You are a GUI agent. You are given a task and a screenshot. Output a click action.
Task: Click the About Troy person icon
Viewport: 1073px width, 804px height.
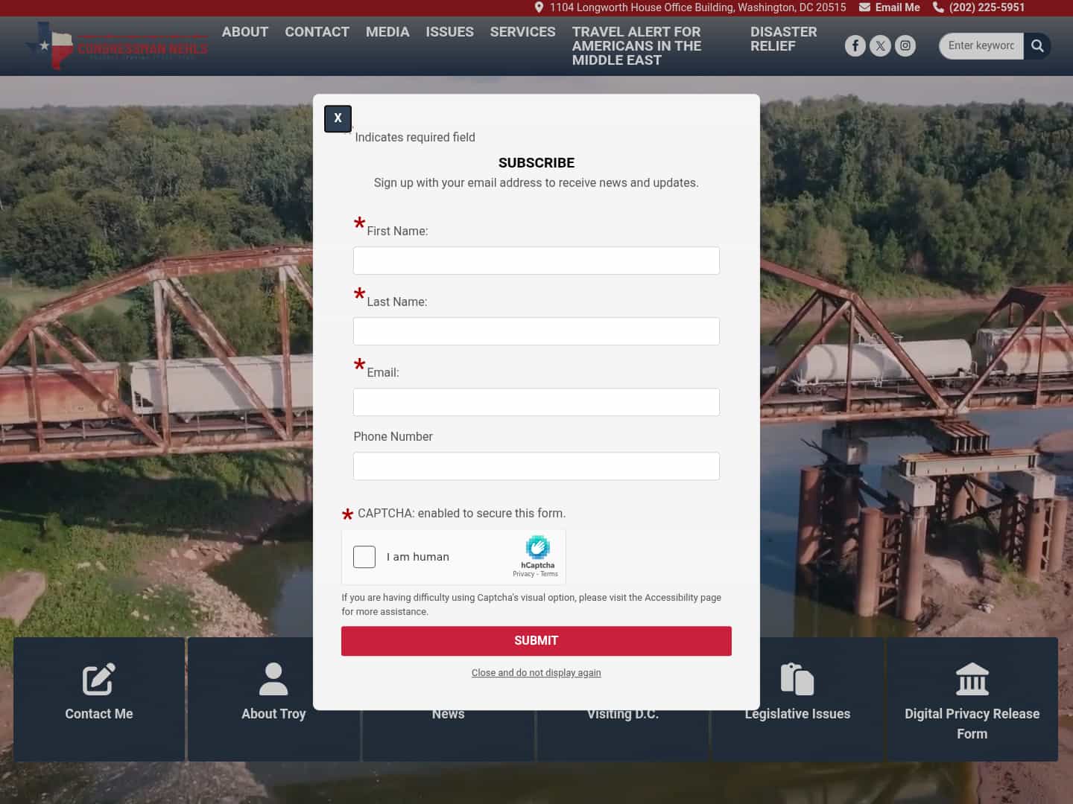[x=273, y=679]
